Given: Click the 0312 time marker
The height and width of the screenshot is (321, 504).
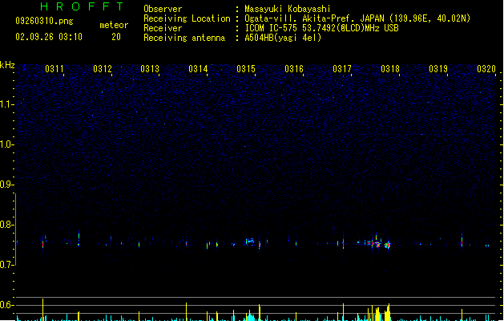Looking at the screenshot, I should pyautogui.click(x=103, y=69).
